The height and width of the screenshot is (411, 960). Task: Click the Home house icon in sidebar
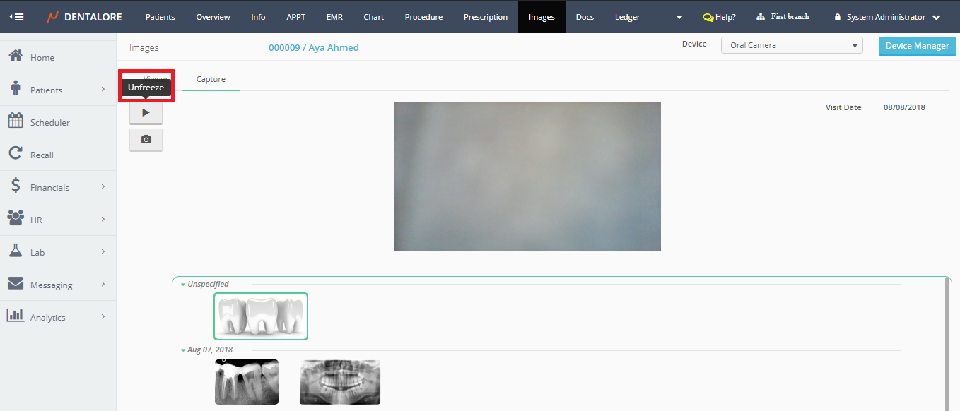16,56
